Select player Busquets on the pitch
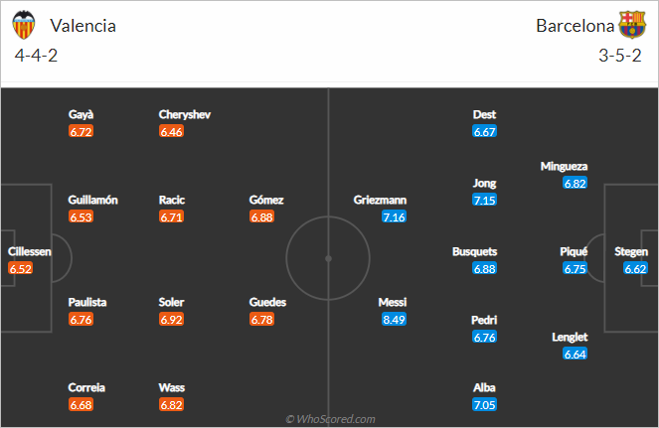 (x=474, y=251)
